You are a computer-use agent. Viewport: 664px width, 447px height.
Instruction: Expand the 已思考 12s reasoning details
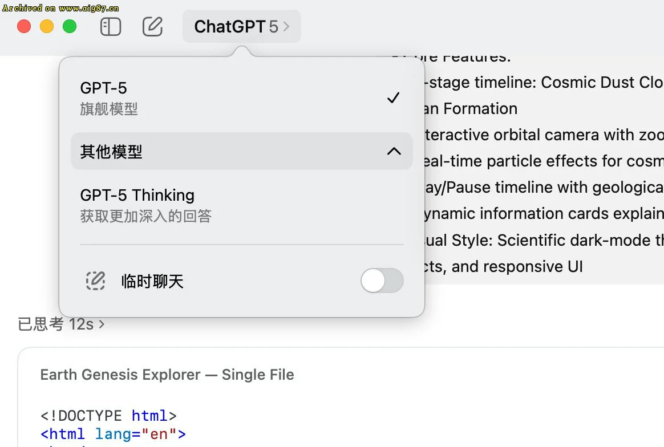tap(61, 324)
